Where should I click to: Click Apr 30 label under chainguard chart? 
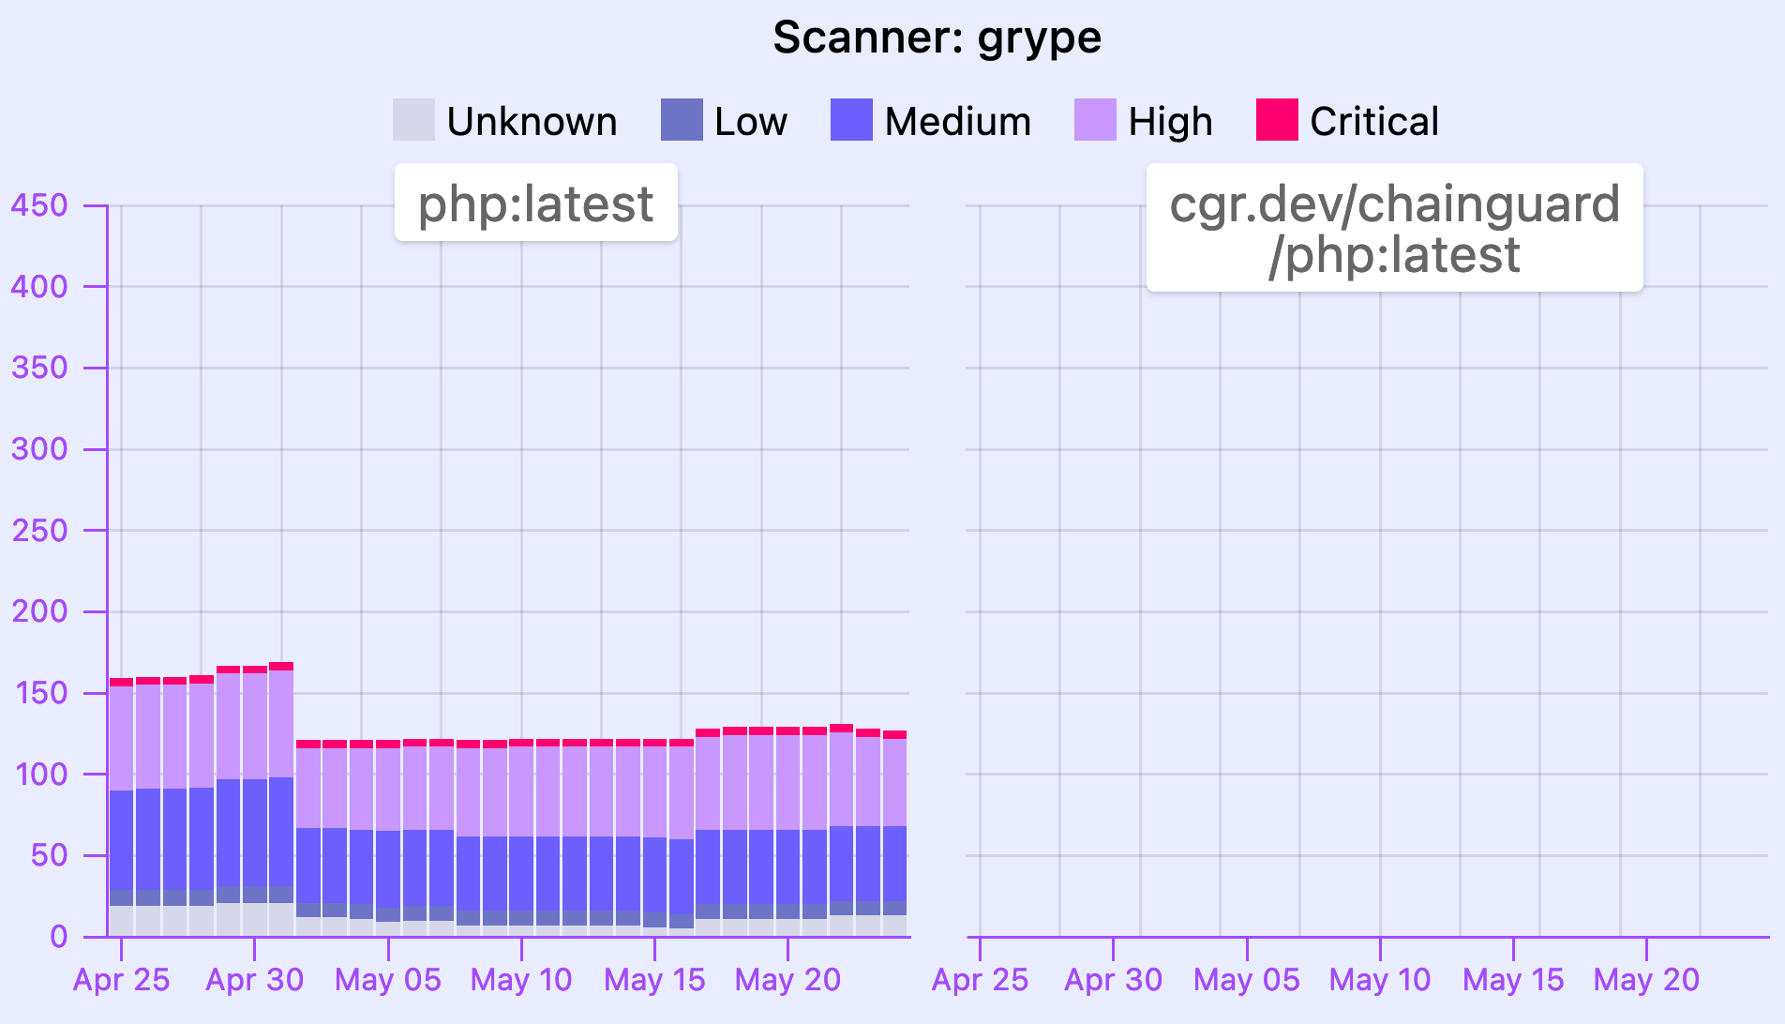click(1113, 980)
